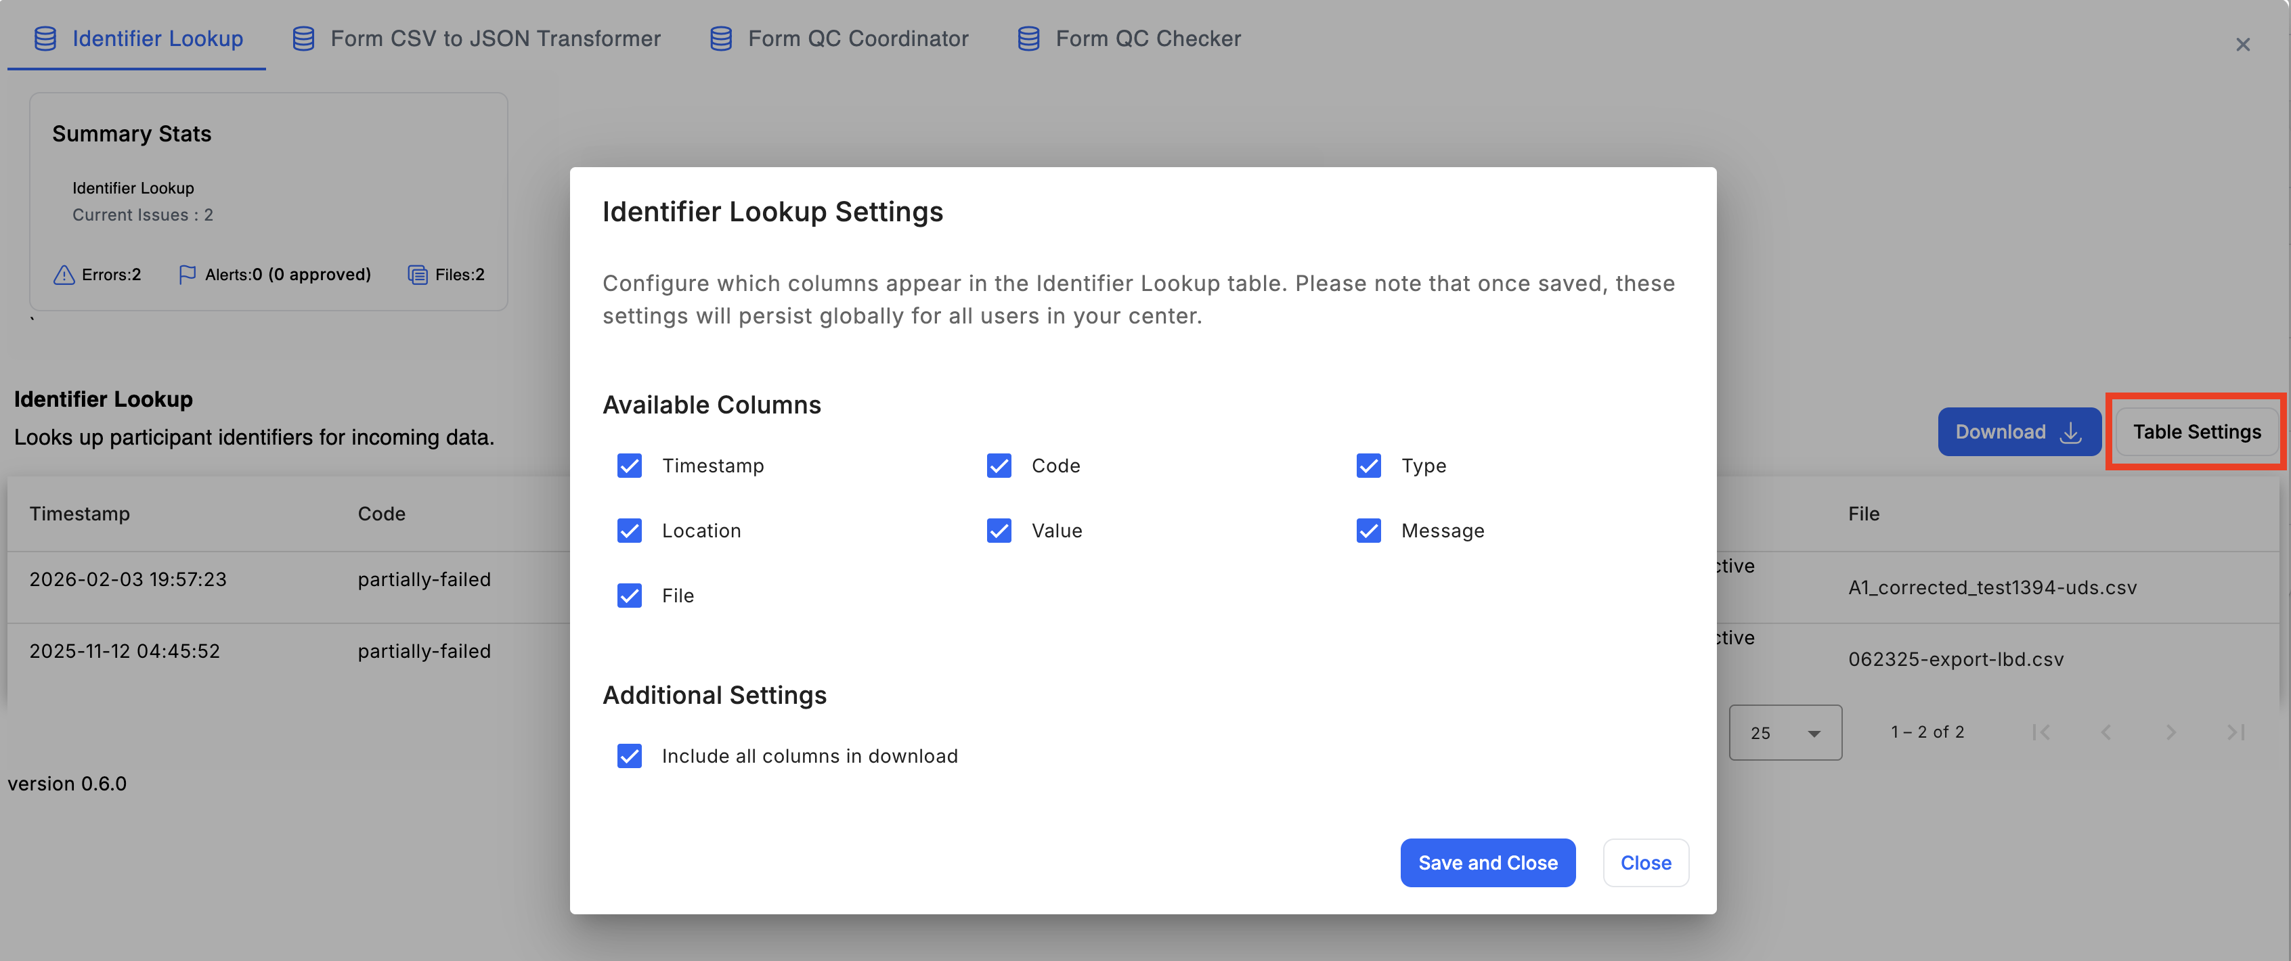This screenshot has height=961, width=2291.
Task: Open the rows per page dropdown
Action: pyautogui.click(x=1785, y=732)
